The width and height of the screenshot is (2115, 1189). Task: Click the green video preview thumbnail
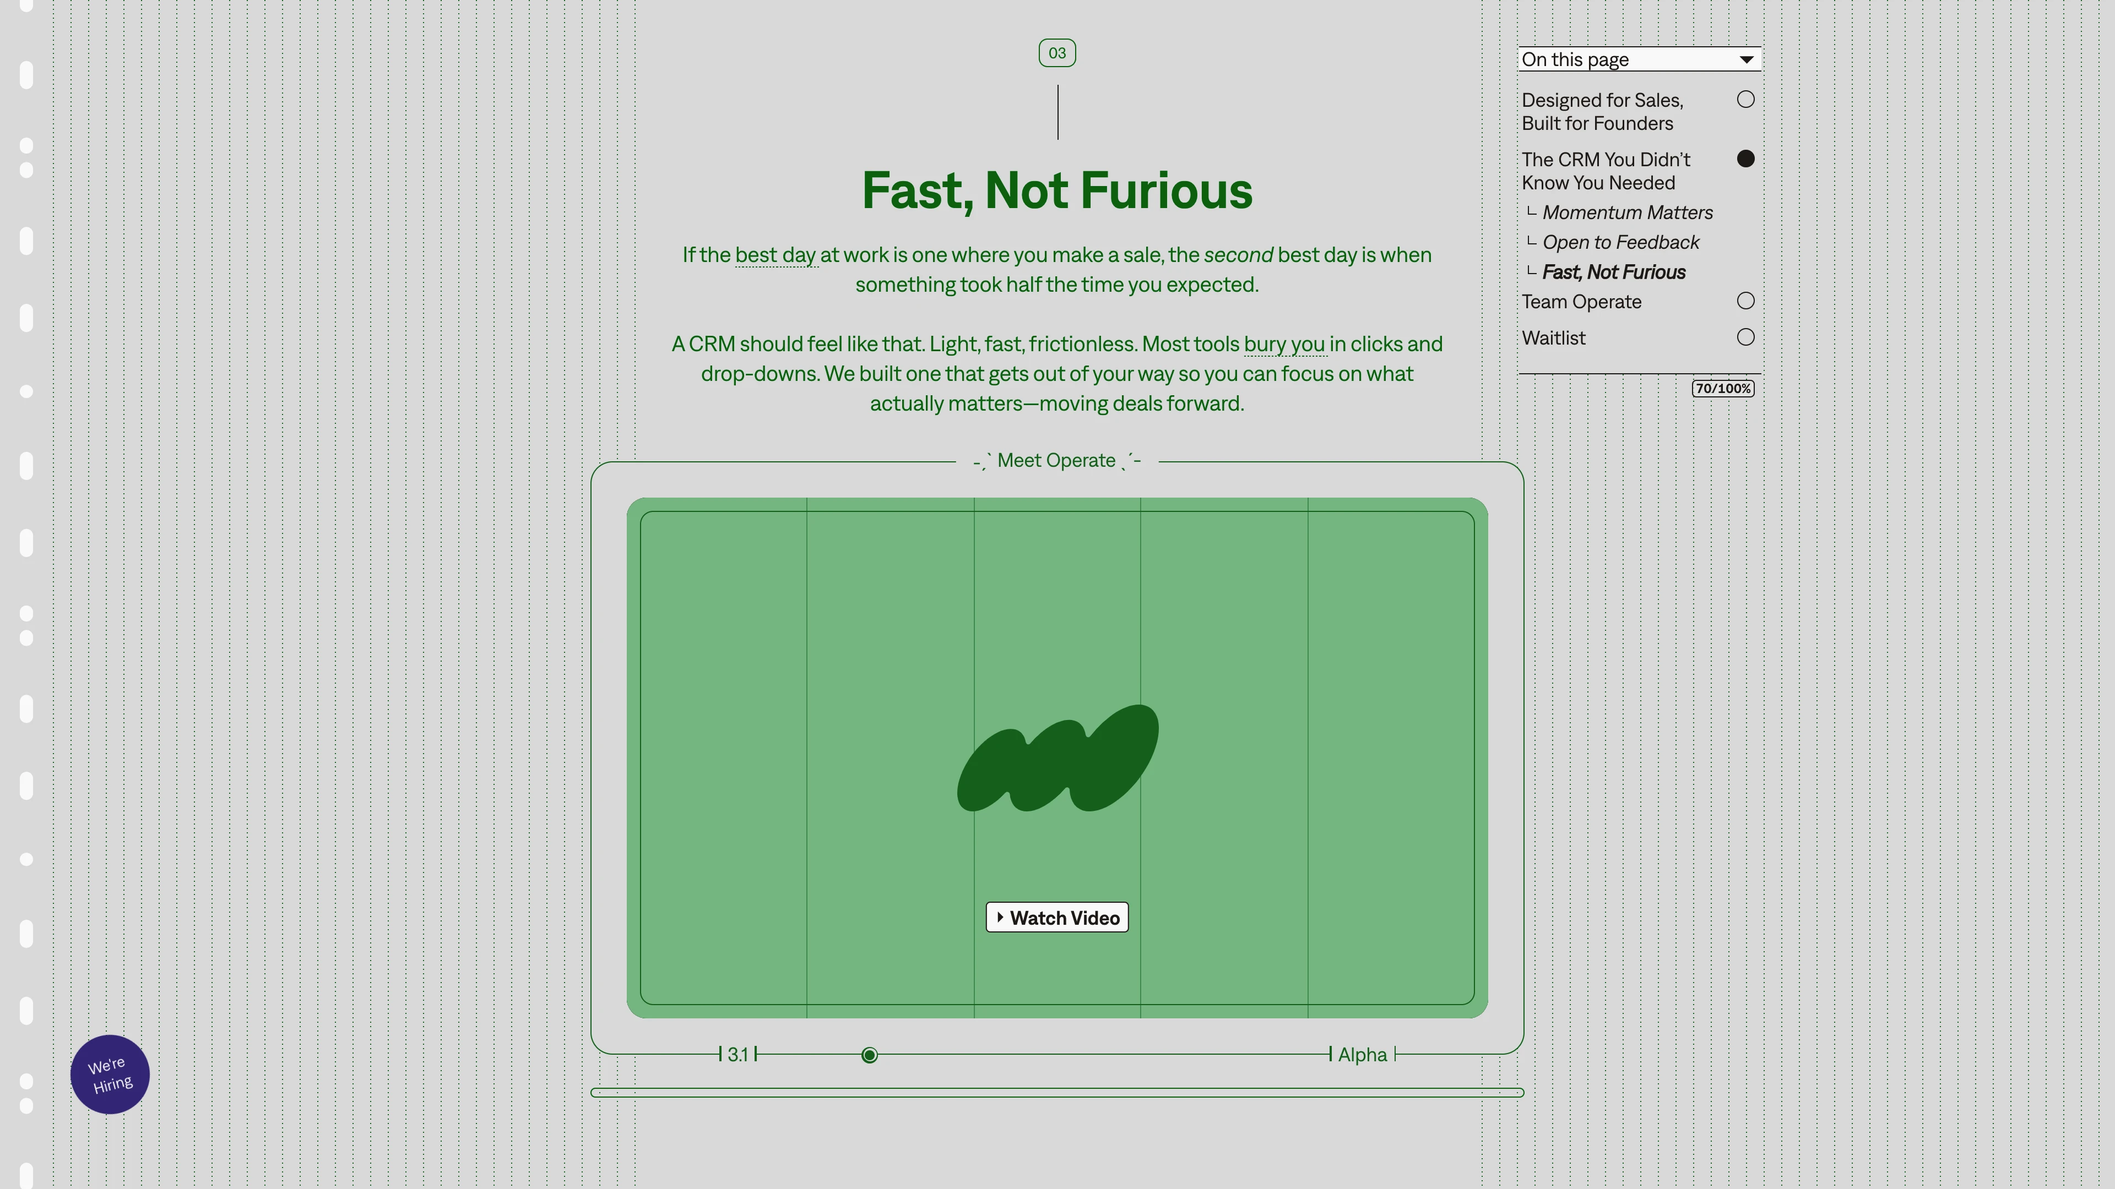coord(1057,757)
